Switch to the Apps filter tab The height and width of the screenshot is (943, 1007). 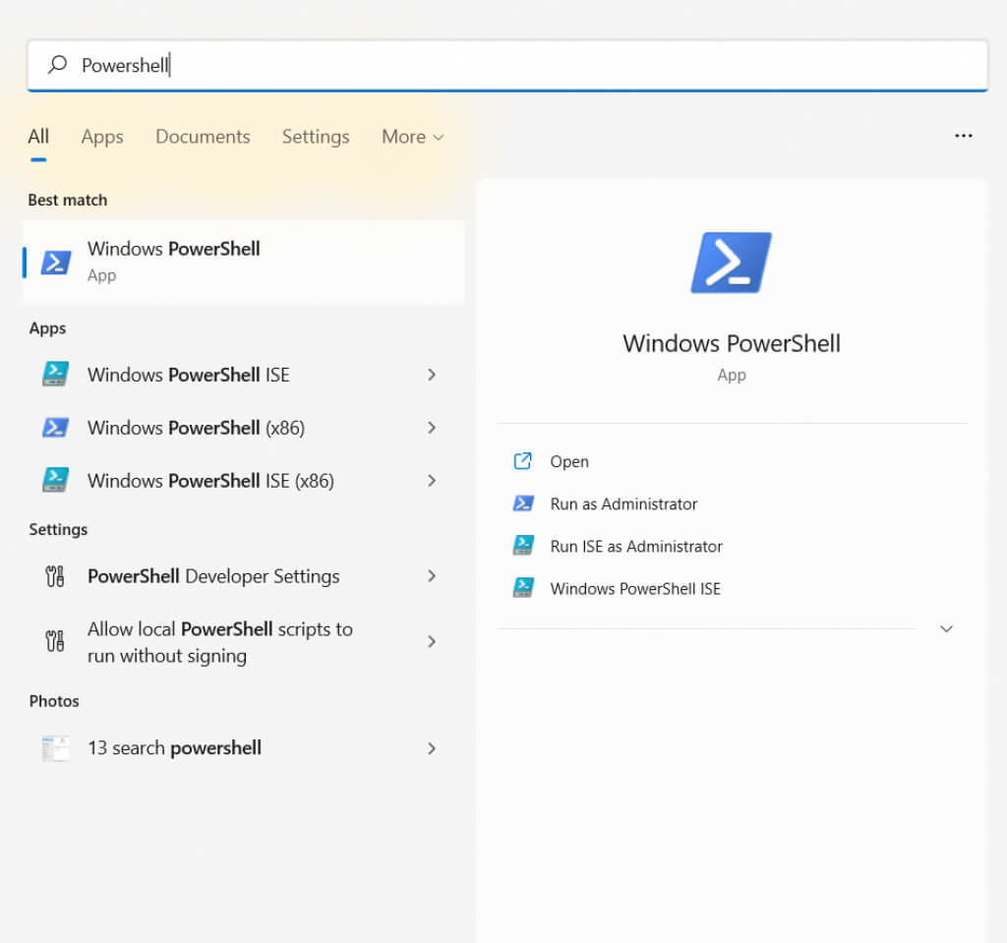pos(102,137)
